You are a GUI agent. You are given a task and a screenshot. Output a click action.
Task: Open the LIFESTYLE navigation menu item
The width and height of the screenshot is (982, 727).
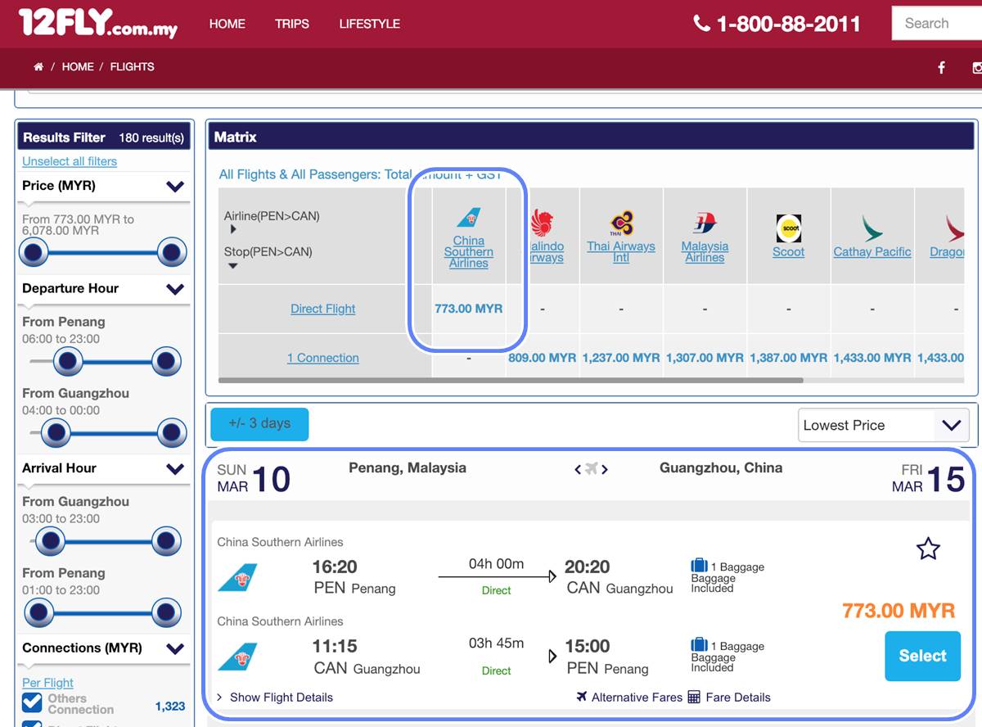tap(370, 24)
